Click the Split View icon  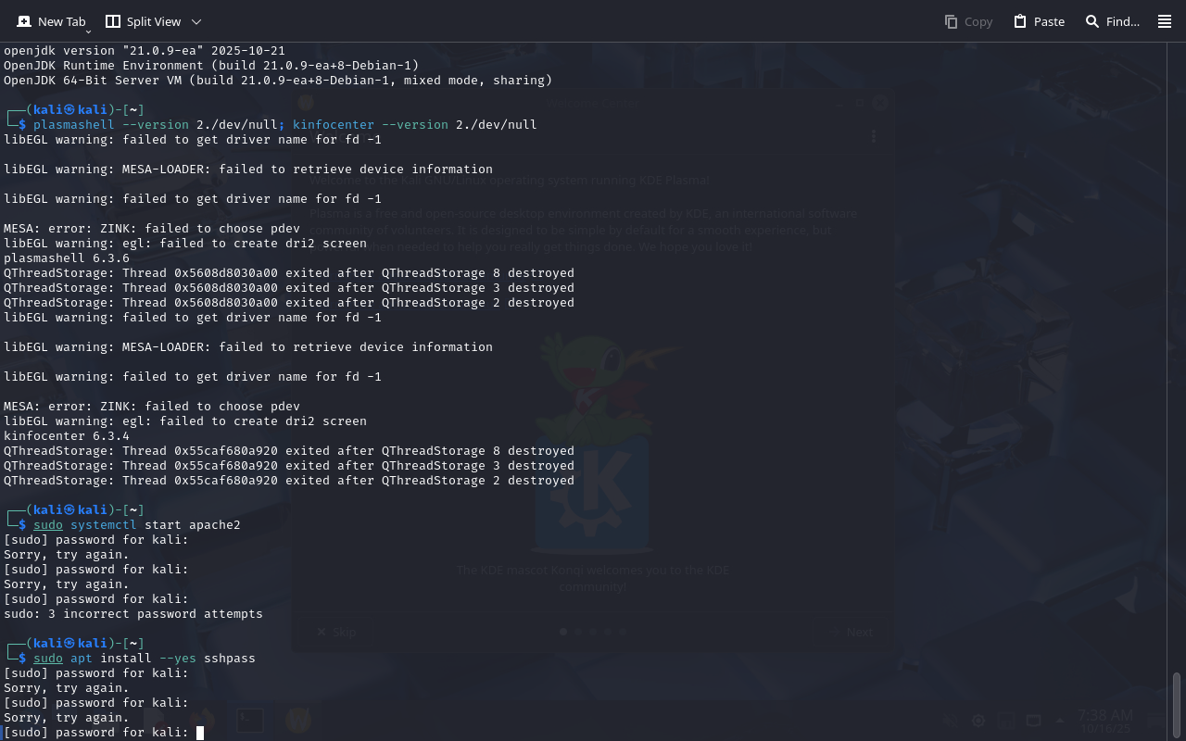[x=113, y=21]
